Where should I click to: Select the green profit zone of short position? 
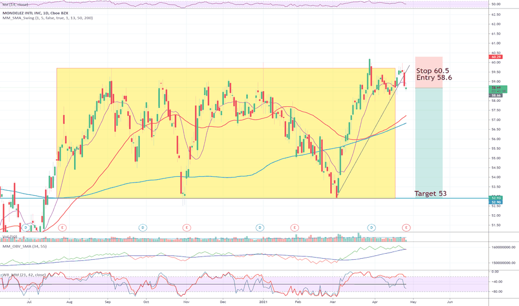coord(429,143)
